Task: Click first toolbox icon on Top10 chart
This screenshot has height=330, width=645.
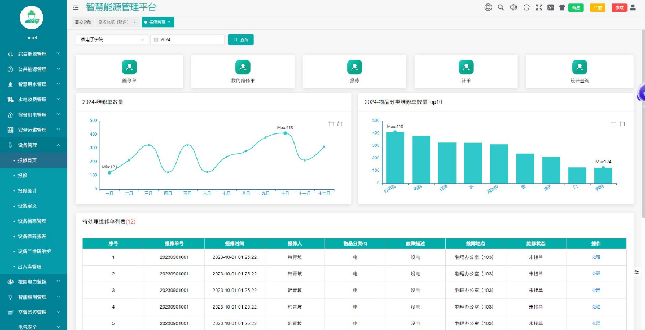Action: [614, 123]
